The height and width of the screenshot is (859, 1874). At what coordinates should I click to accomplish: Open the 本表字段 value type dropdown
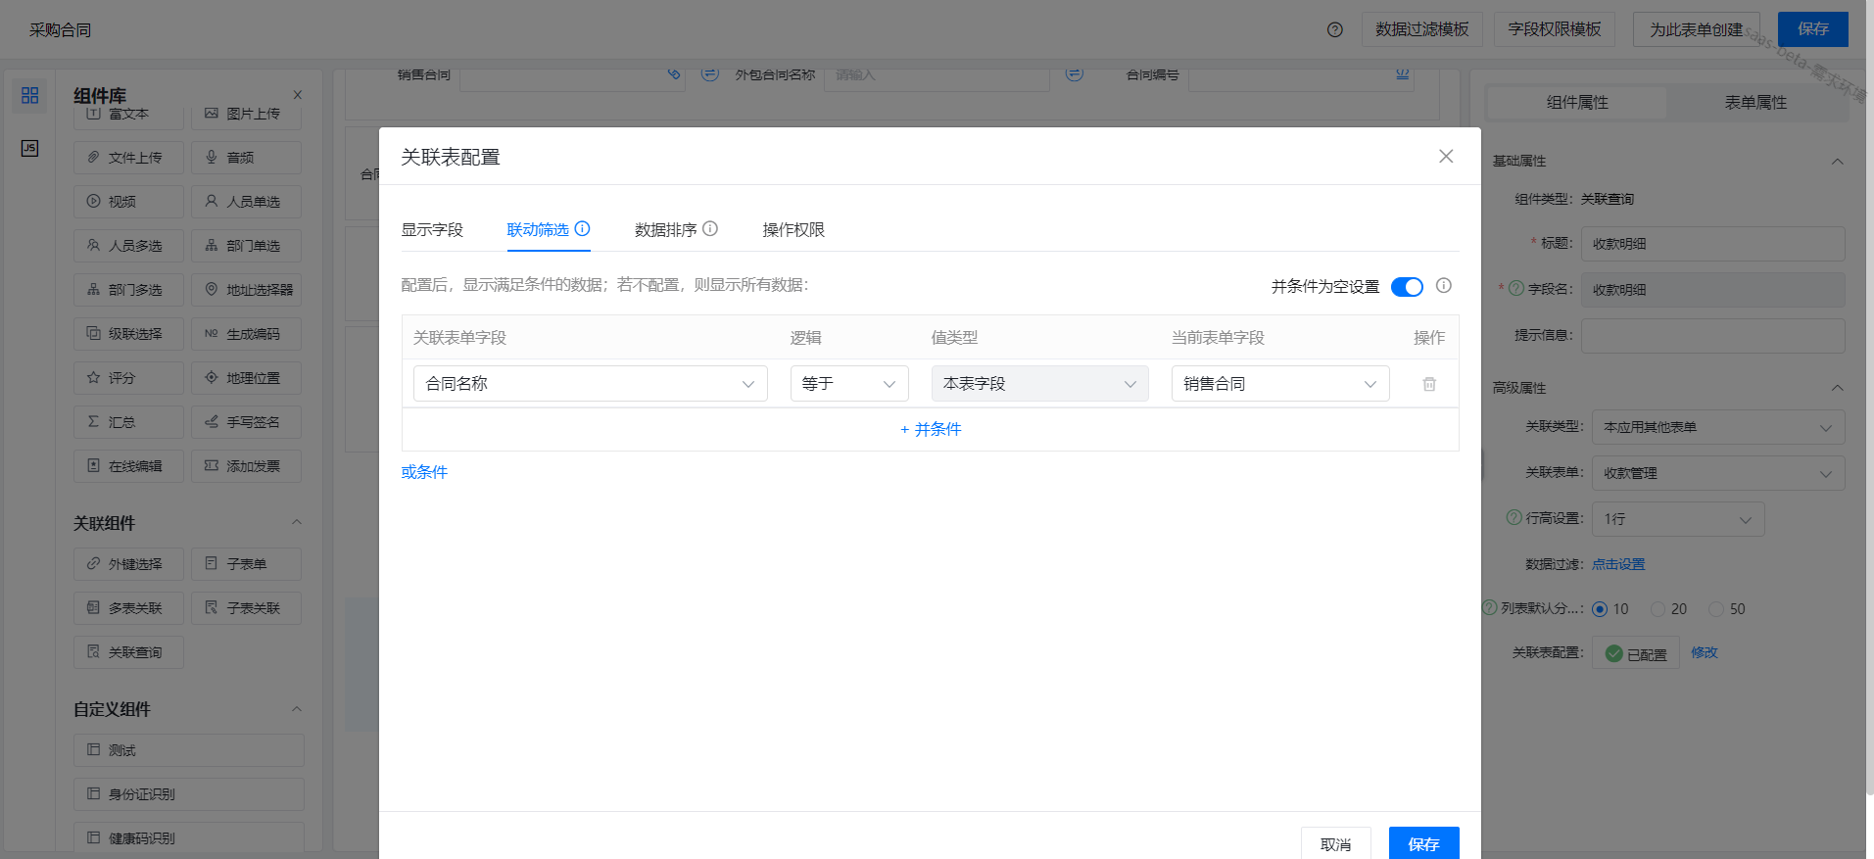pos(1039,384)
